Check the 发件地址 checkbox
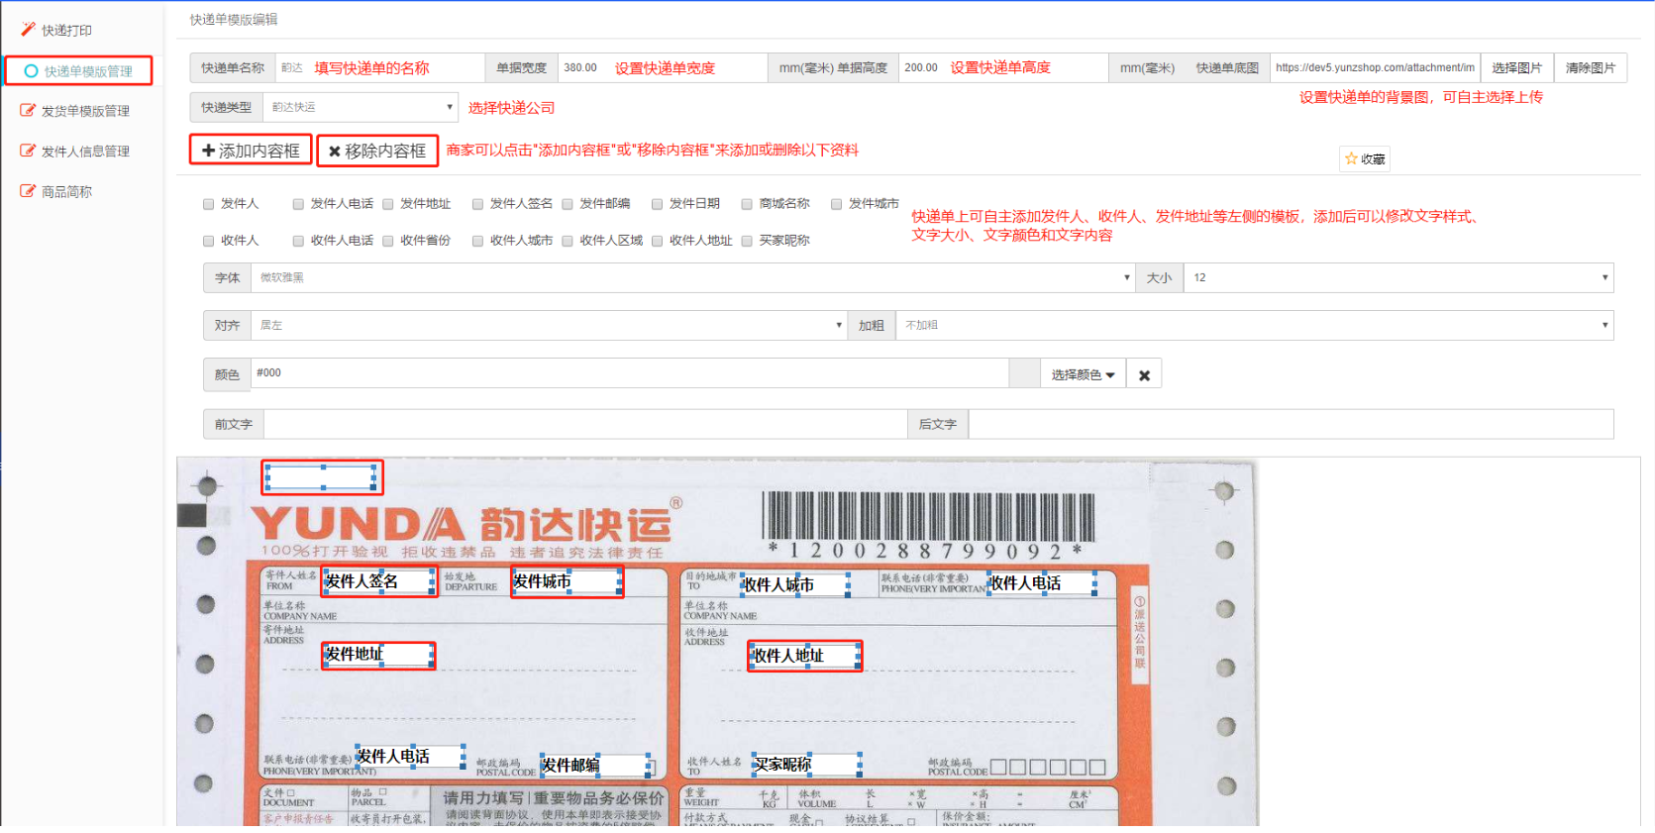Image resolution: width=1655 pixels, height=833 pixels. point(388,204)
